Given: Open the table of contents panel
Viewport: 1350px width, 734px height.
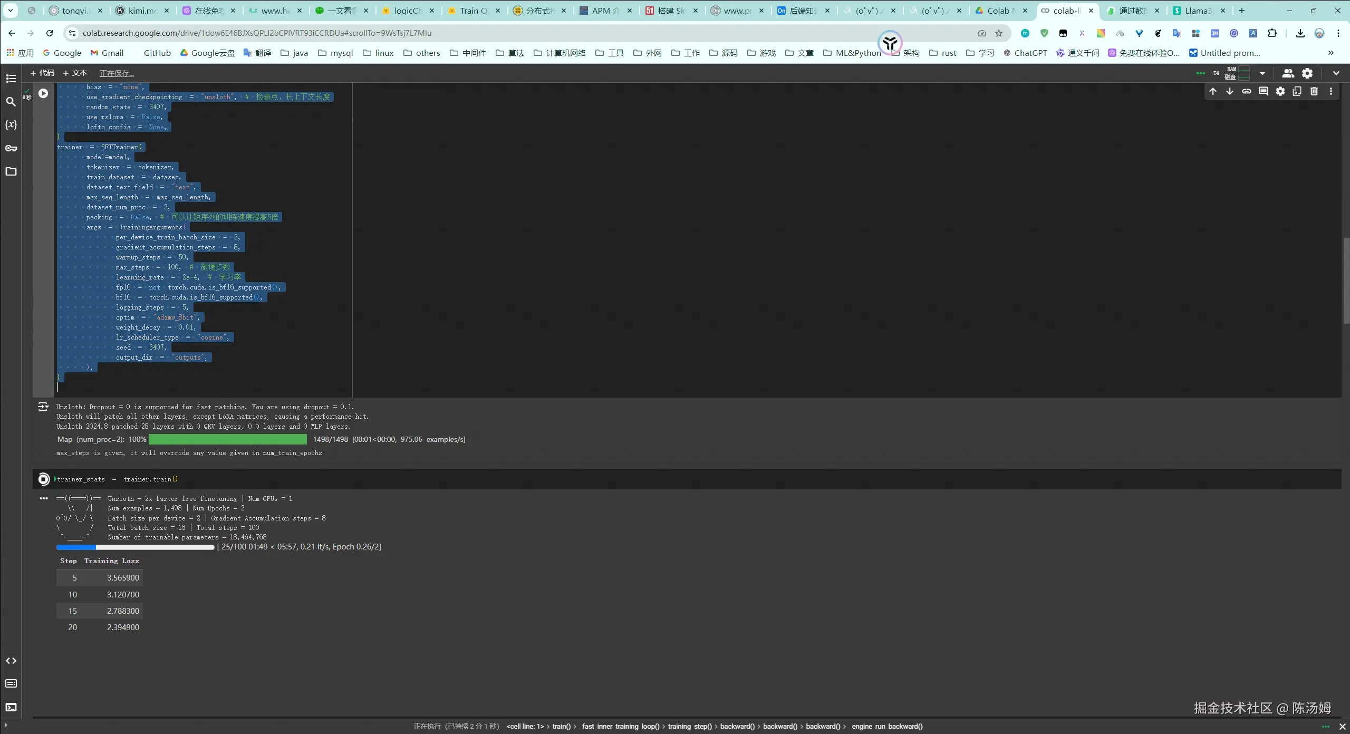Looking at the screenshot, I should [11, 78].
